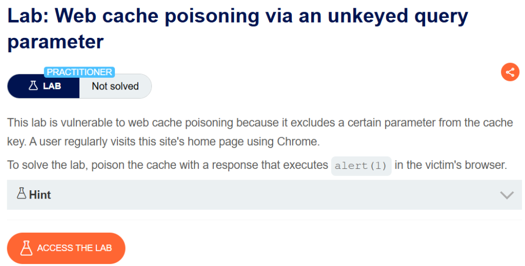Click the word "parameter" in the heading
This screenshot has width=525, height=266.
[x=55, y=41]
